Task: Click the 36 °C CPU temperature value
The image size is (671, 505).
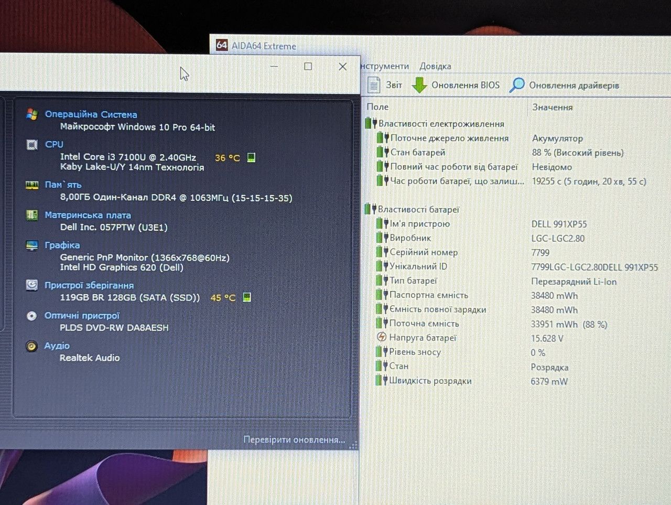Action: [227, 158]
